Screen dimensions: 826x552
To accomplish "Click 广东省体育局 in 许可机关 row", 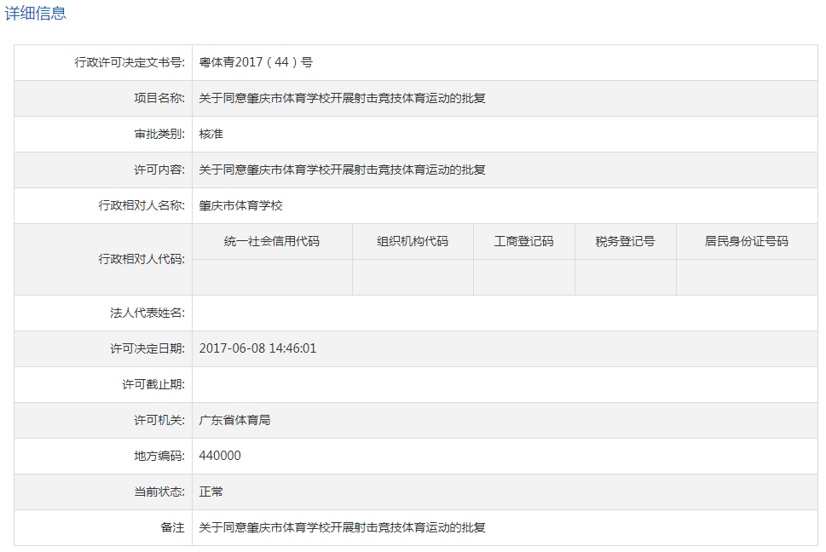I will (x=234, y=420).
